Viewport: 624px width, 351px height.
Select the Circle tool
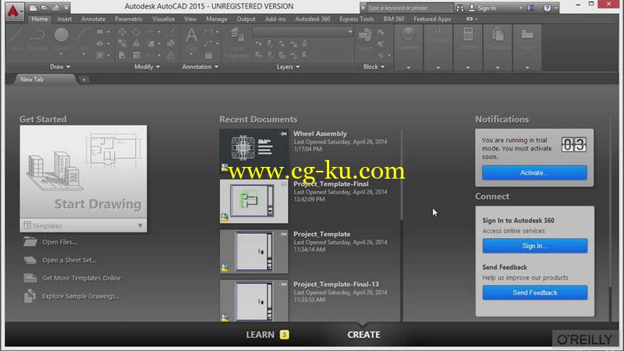coord(62,39)
